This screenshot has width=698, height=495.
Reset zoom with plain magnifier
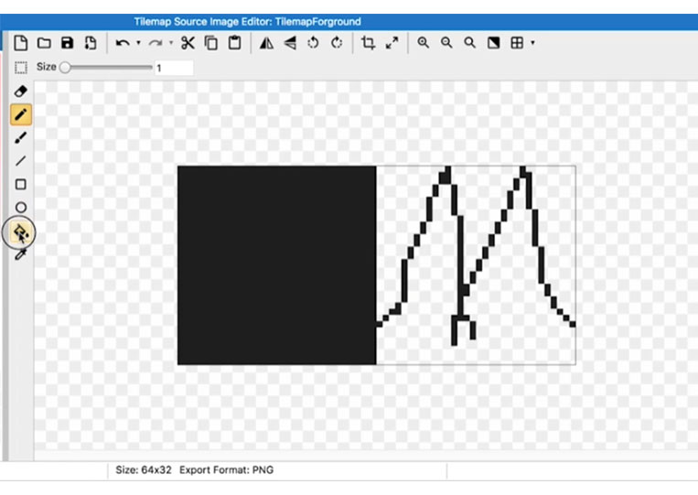click(x=469, y=43)
